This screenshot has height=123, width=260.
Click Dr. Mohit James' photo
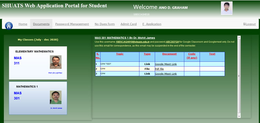(x=56, y=97)
